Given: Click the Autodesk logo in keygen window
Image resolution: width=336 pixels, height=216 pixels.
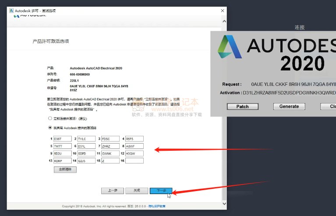Looking at the screenshot, I should tap(230, 47).
